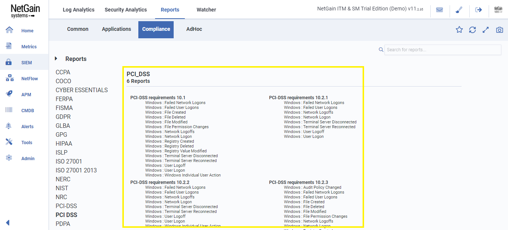Open the Alerts bell icon
Viewport: 508px width, 230px height.
[x=9, y=126]
